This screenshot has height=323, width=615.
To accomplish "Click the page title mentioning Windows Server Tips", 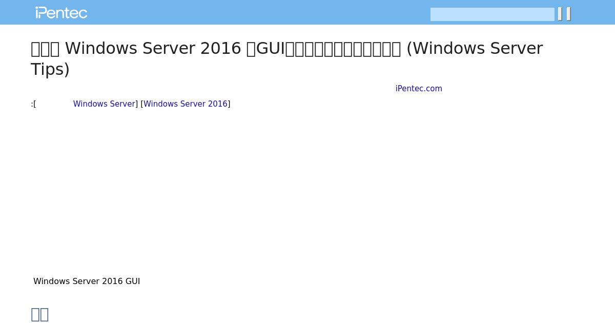I will click(x=287, y=58).
